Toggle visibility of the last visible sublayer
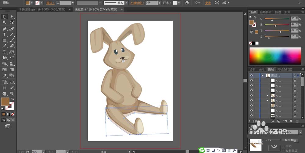The image size is (305, 153). (252, 115)
